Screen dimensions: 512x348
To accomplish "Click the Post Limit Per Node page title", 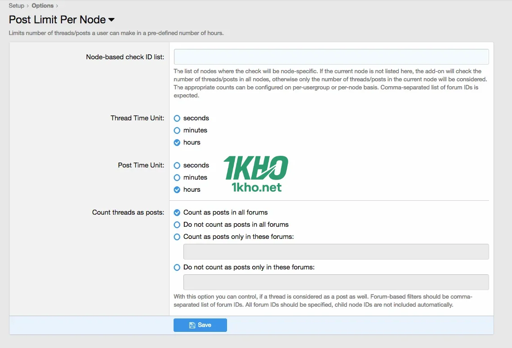I will pos(57,20).
